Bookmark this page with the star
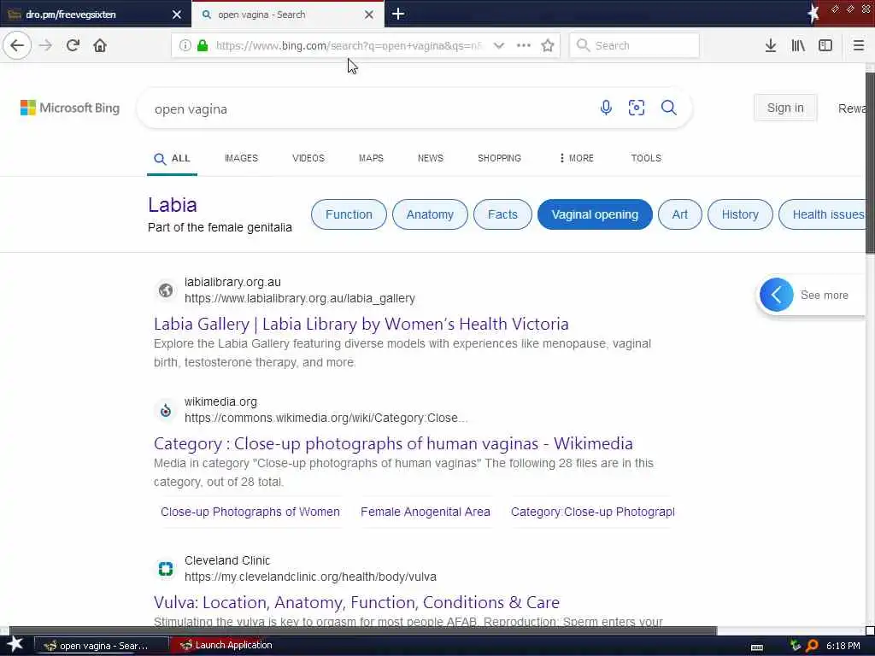 pyautogui.click(x=548, y=45)
